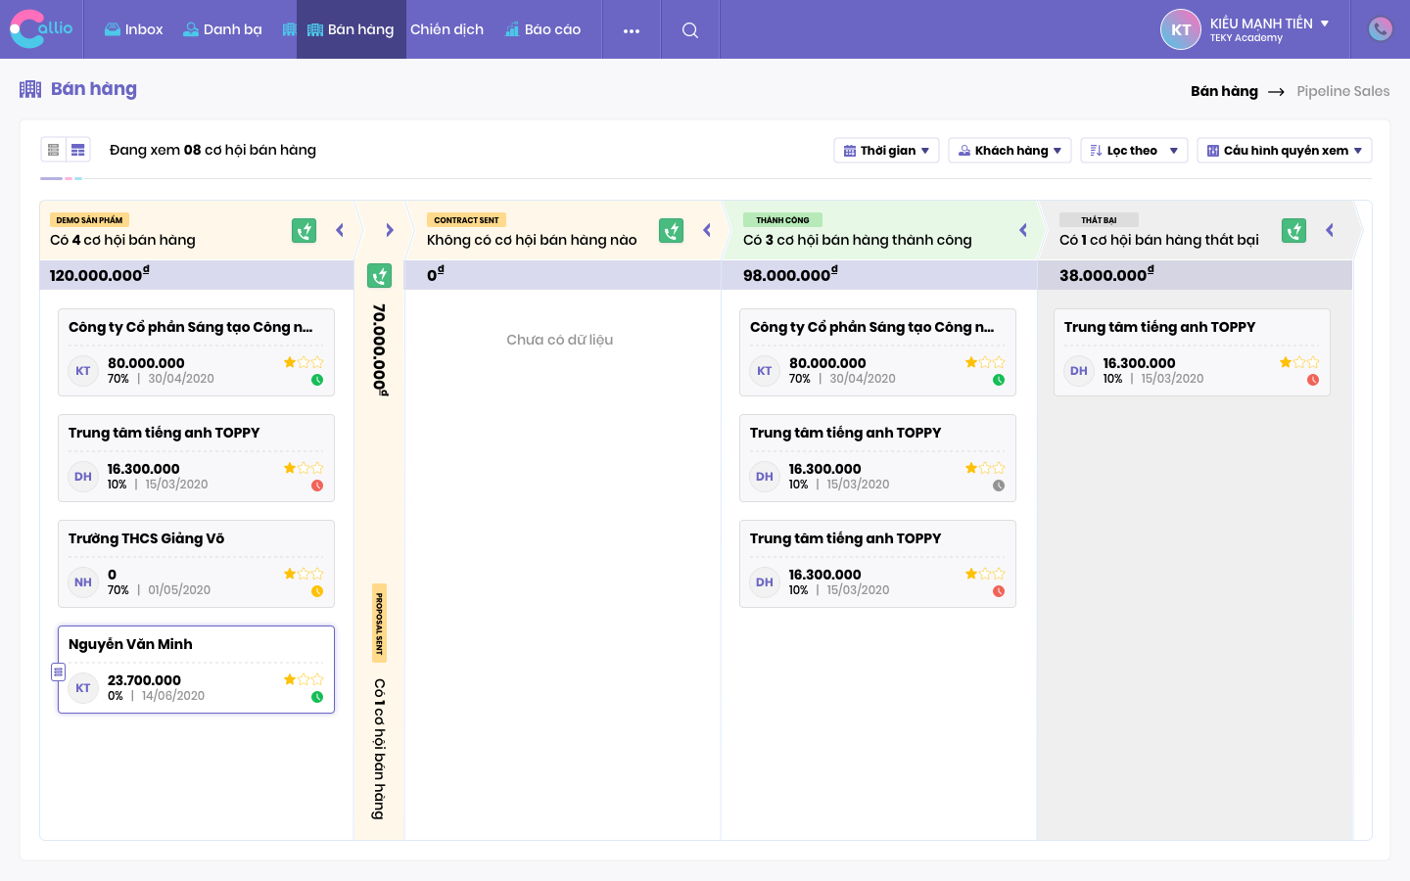Open the Lọc theo sort dropdown
Viewport: 1410px width, 881px height.
[1135, 150]
